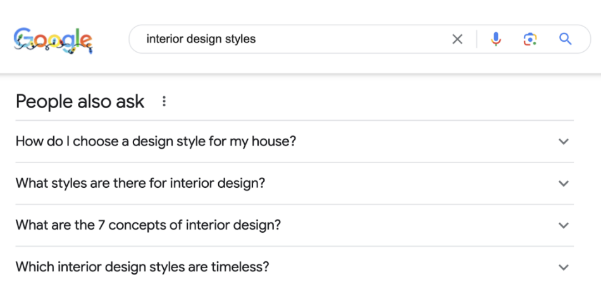Expand chevron for choosing a design style question

click(564, 142)
